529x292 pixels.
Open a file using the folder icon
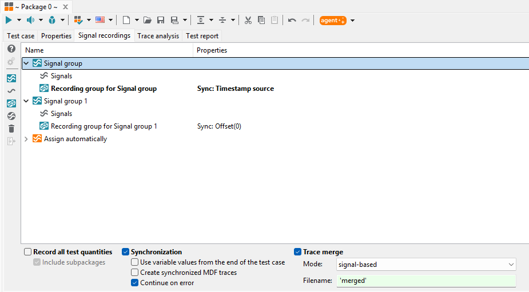(148, 20)
